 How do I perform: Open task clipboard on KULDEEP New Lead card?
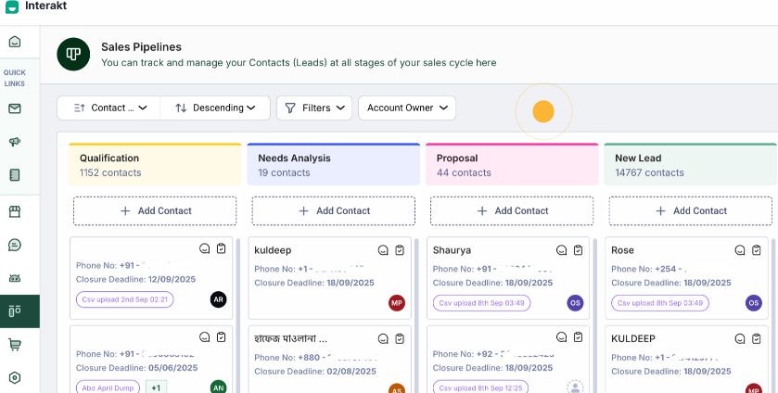coord(756,339)
